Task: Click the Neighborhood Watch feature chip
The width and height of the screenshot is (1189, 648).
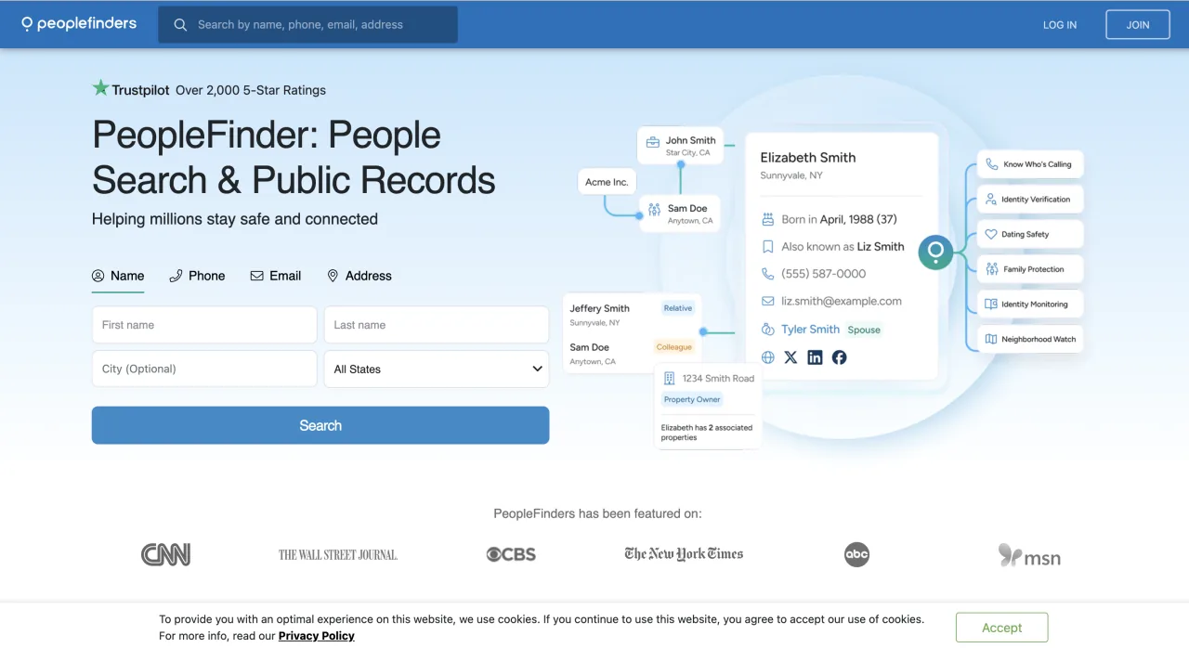Action: click(1030, 339)
